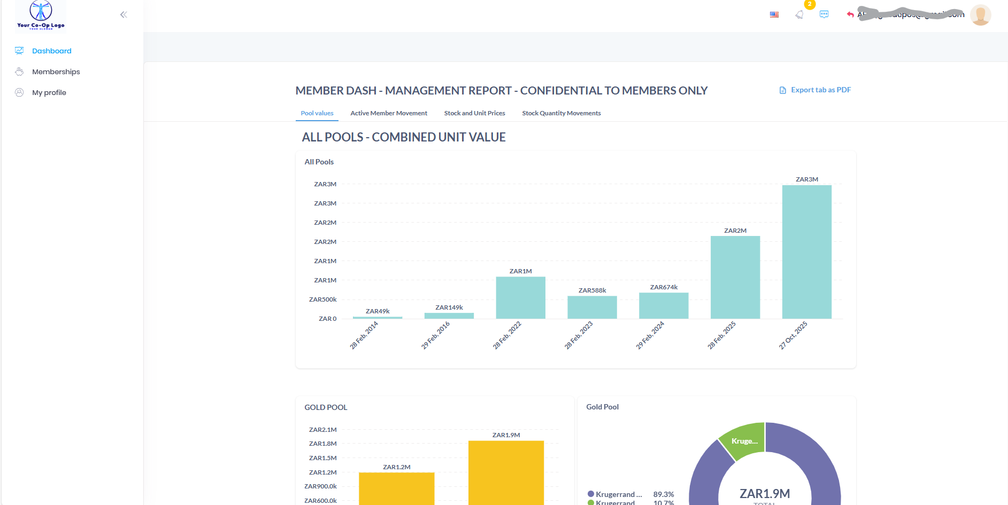The image size is (1008, 505).
Task: Open the user avatar menu
Action: [981, 14]
